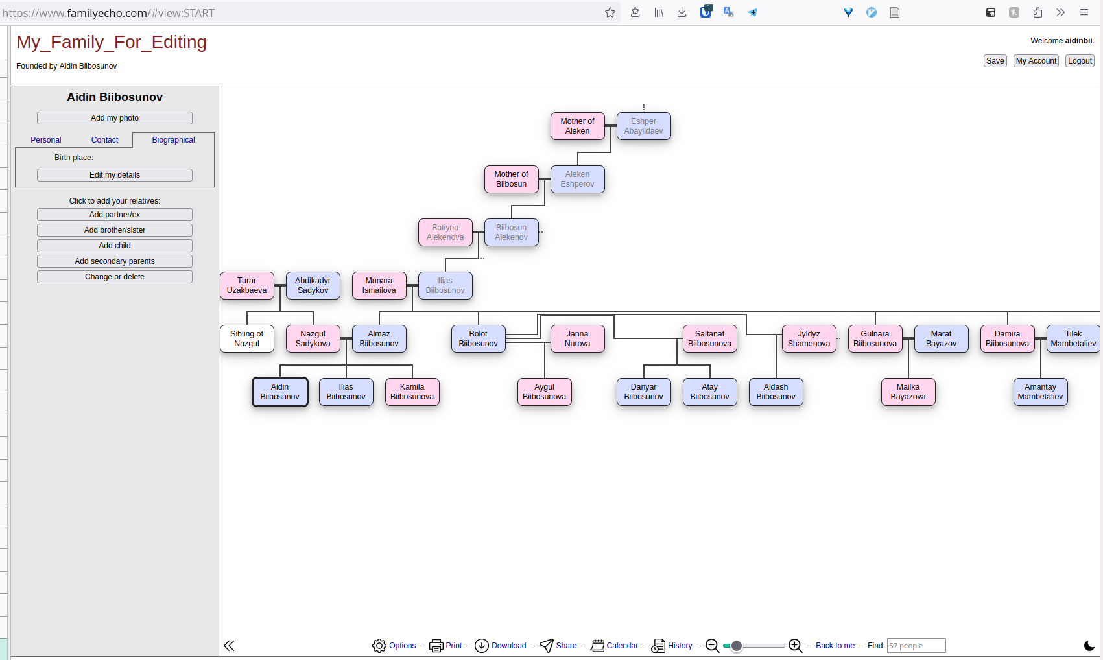Click the Find people input field
The height and width of the screenshot is (660, 1103).
916,646
